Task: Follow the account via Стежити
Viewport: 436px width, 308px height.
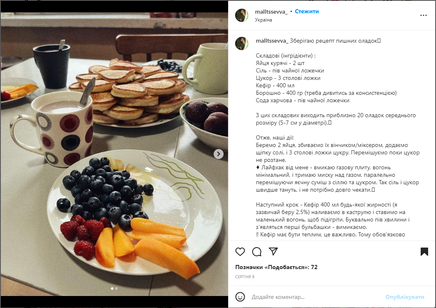Action: pyautogui.click(x=307, y=12)
